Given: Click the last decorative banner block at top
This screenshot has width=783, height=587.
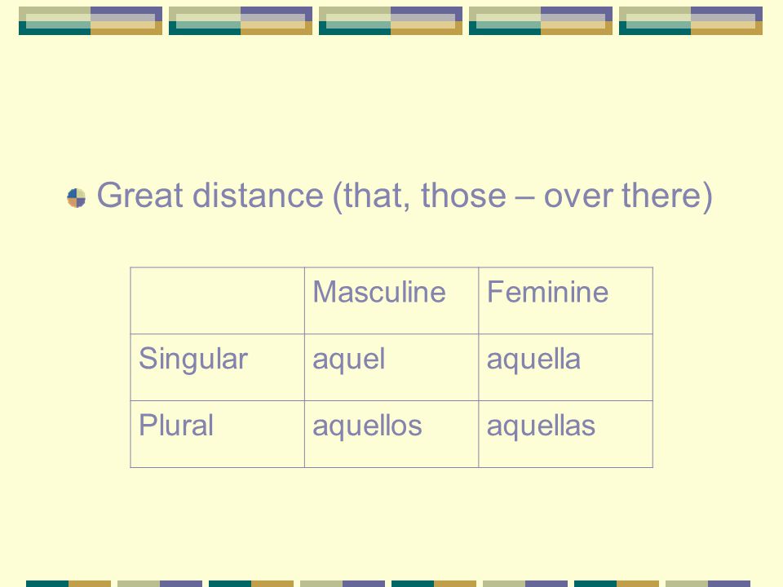Looking at the screenshot, I should coord(691,20).
